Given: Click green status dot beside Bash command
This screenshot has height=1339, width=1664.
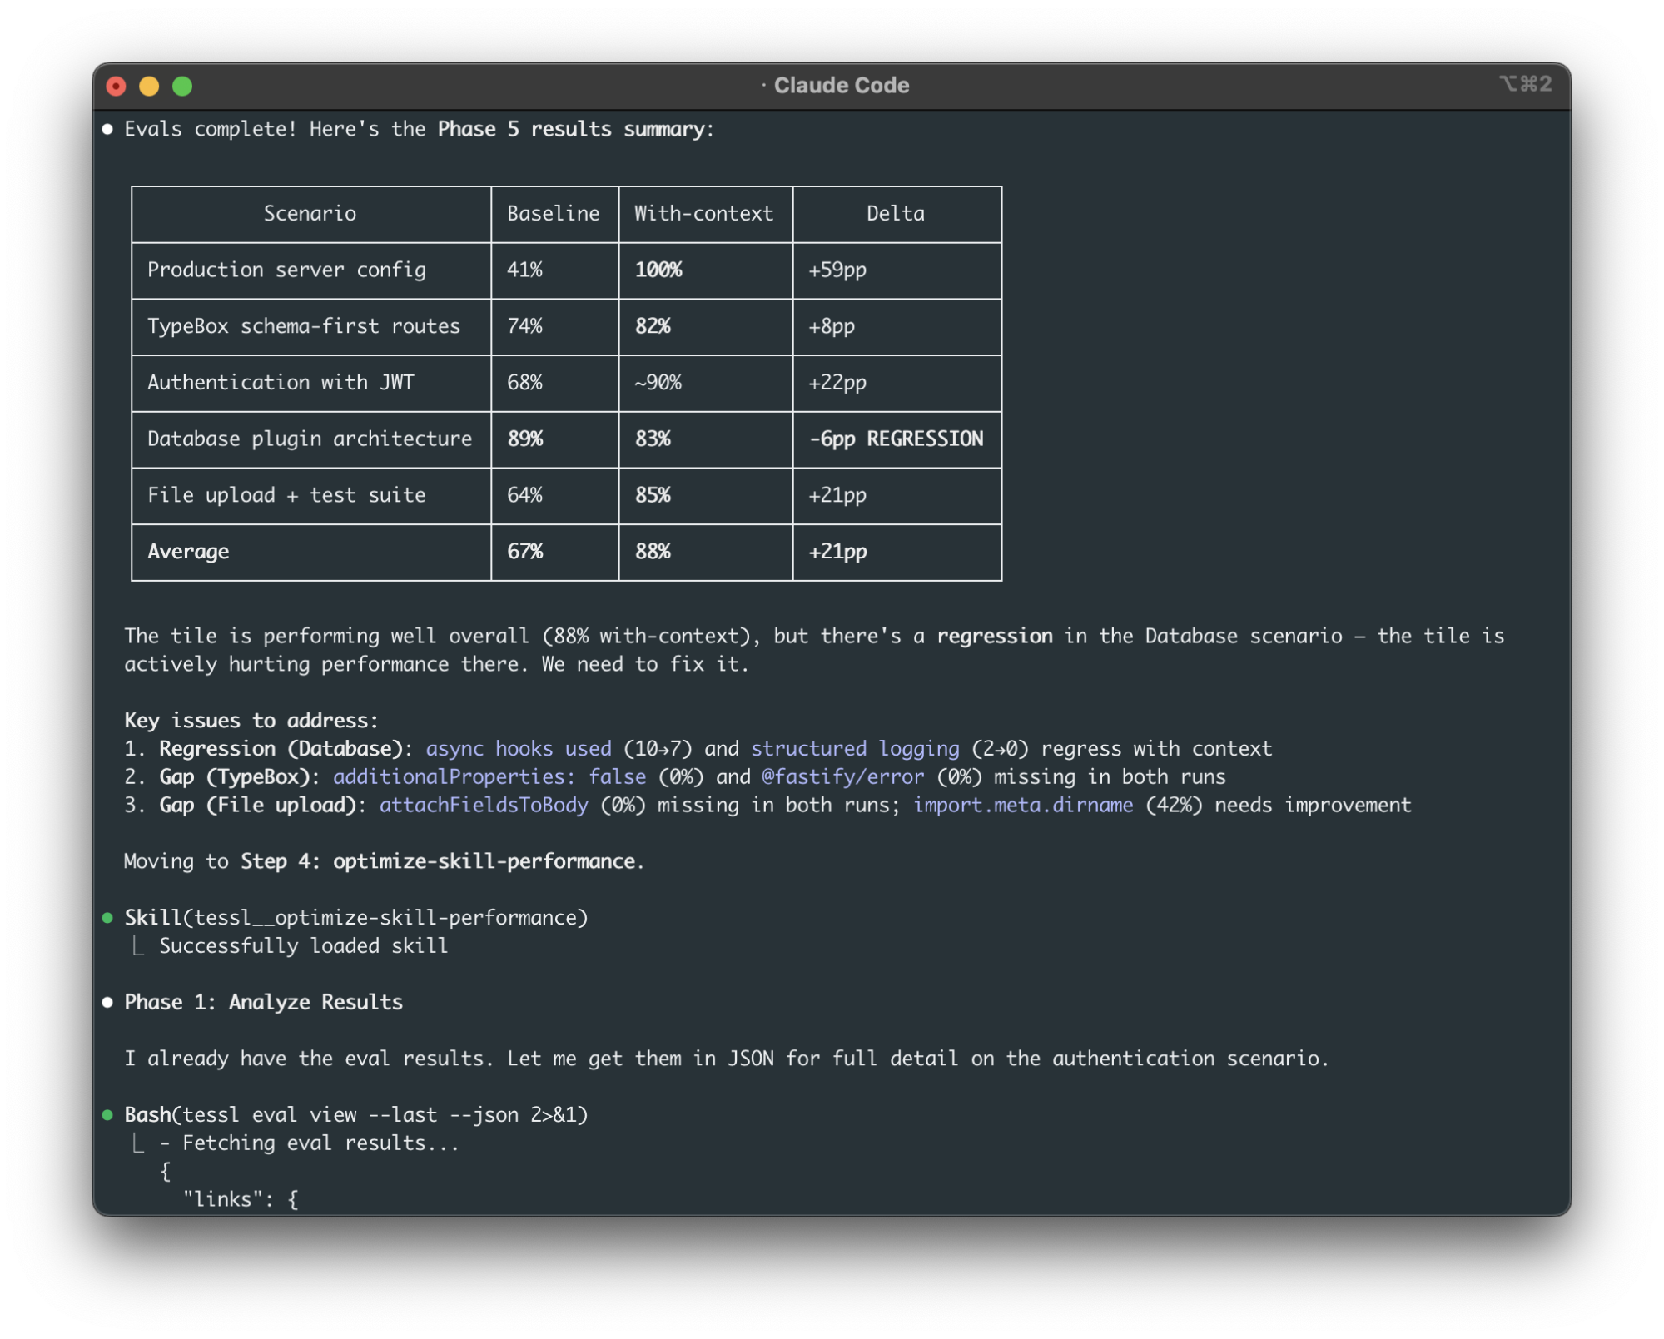Looking at the screenshot, I should tap(107, 1115).
